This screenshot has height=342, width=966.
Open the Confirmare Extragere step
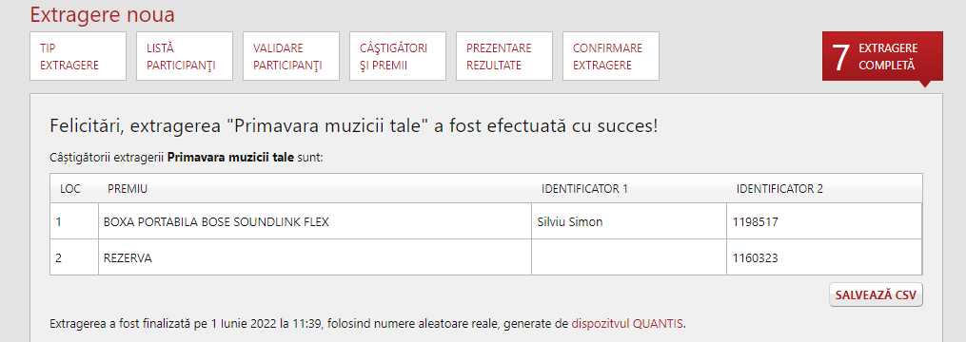(611, 56)
